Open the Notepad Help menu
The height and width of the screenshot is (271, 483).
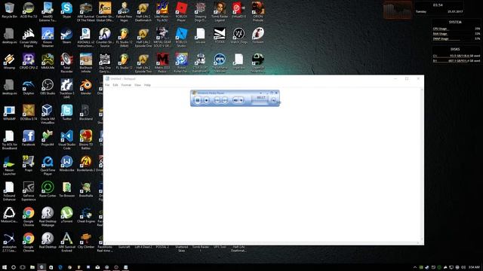[147, 85]
